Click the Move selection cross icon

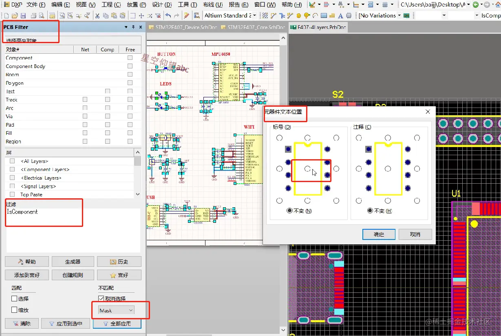point(141,15)
